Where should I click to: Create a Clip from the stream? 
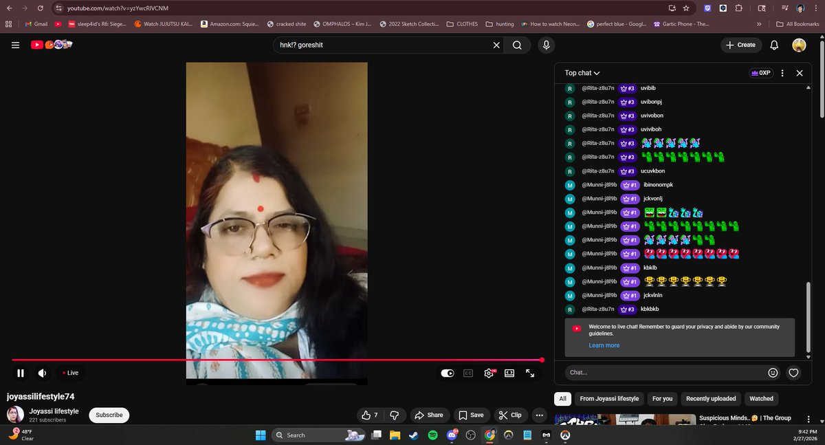510,415
